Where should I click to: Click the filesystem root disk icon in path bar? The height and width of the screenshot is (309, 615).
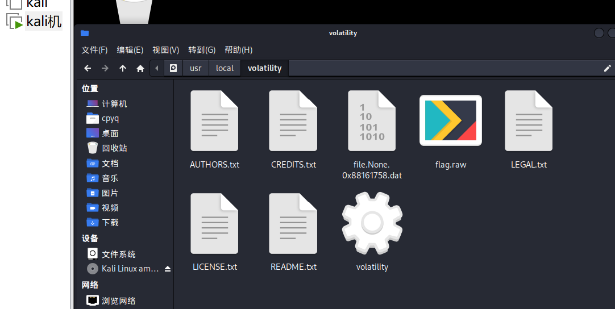[x=173, y=68]
